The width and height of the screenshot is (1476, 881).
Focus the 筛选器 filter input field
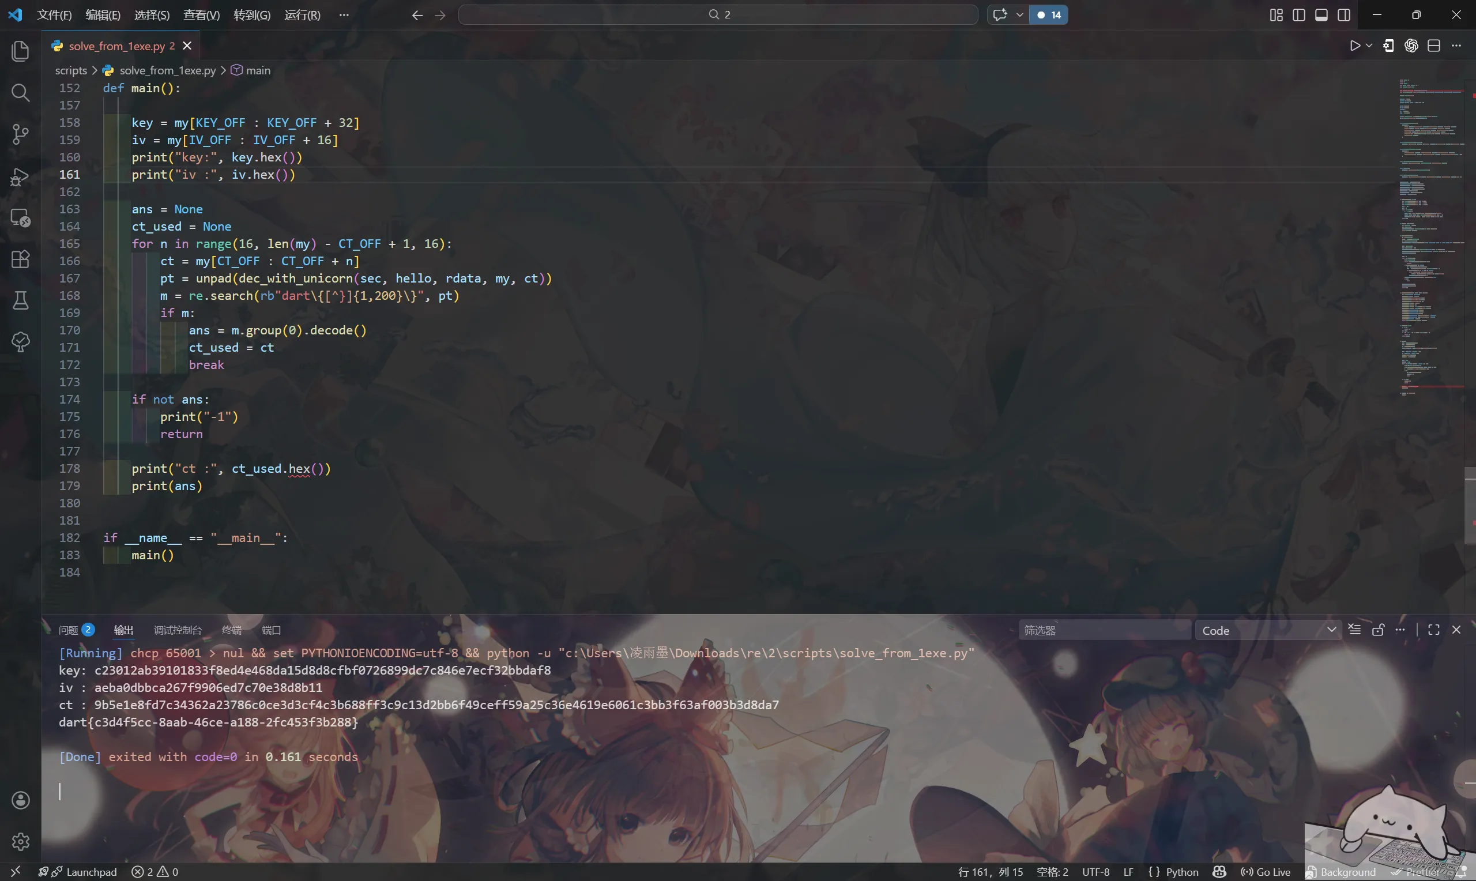pyautogui.click(x=1105, y=630)
